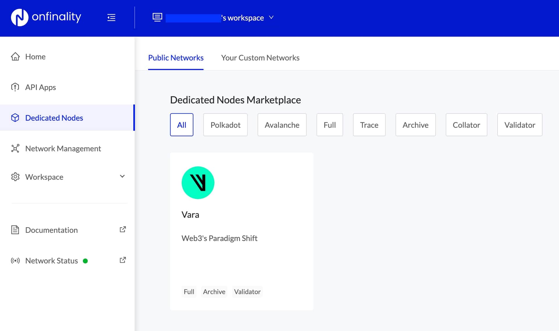Filter marketplace by Validator nodes
The width and height of the screenshot is (559, 331).
tap(520, 125)
